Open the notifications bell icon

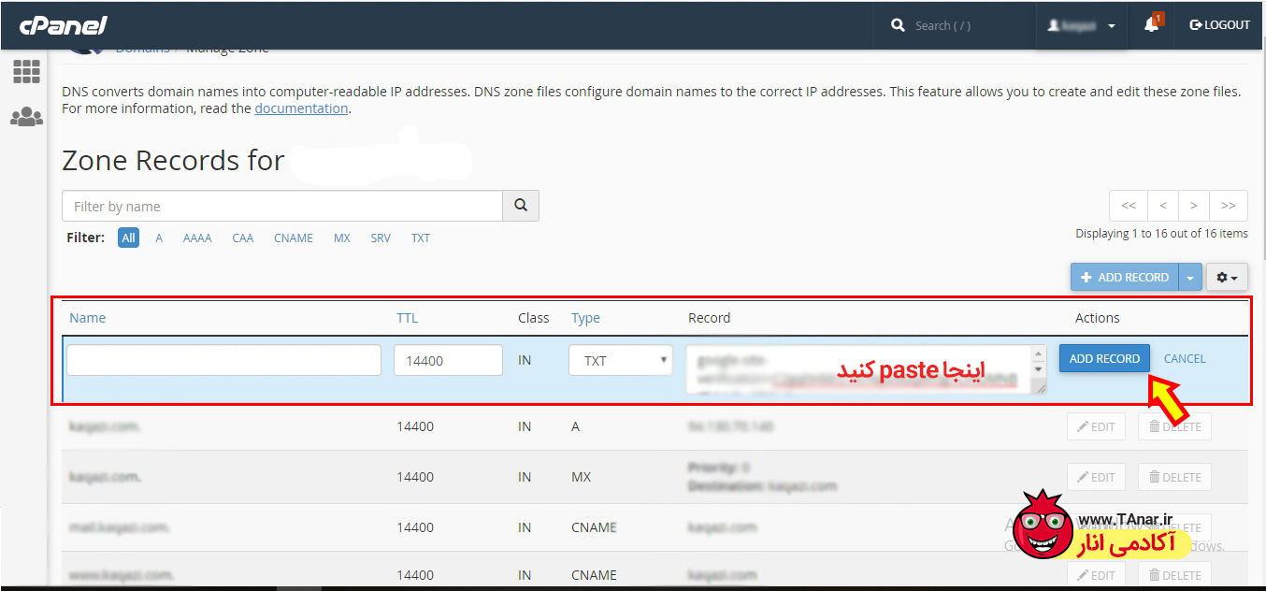pyautogui.click(x=1151, y=25)
